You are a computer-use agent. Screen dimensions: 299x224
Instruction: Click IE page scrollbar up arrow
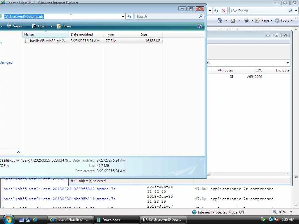[x=296, y=29]
